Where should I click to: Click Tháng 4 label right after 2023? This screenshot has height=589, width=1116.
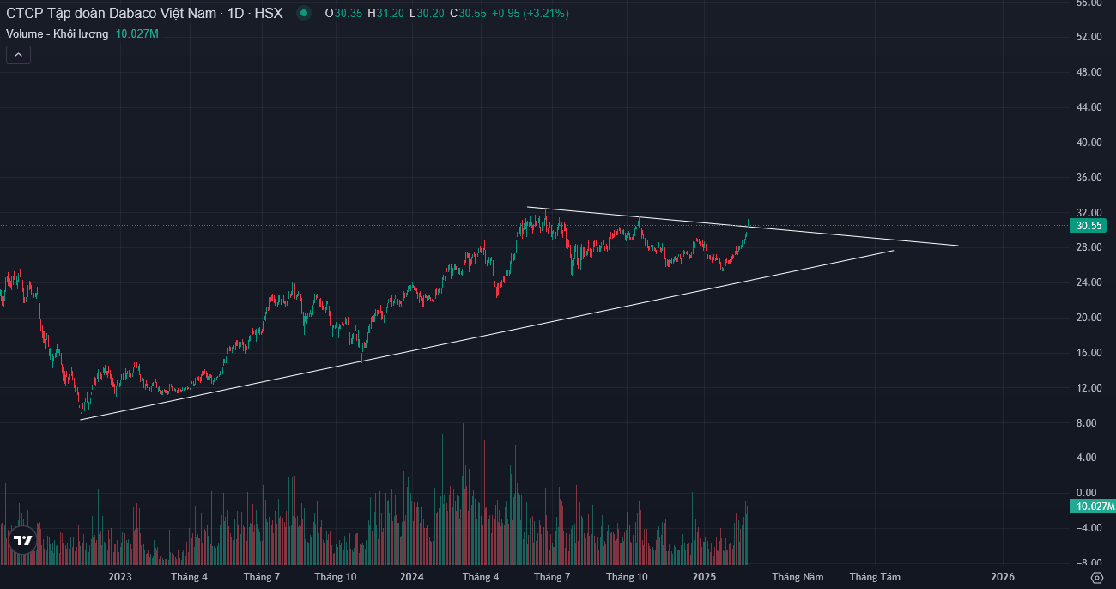tap(189, 577)
